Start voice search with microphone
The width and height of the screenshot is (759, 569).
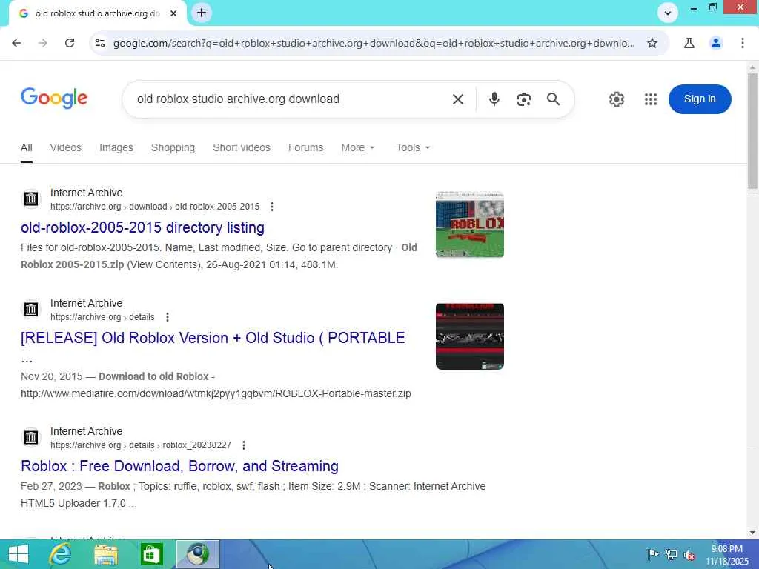(x=494, y=99)
